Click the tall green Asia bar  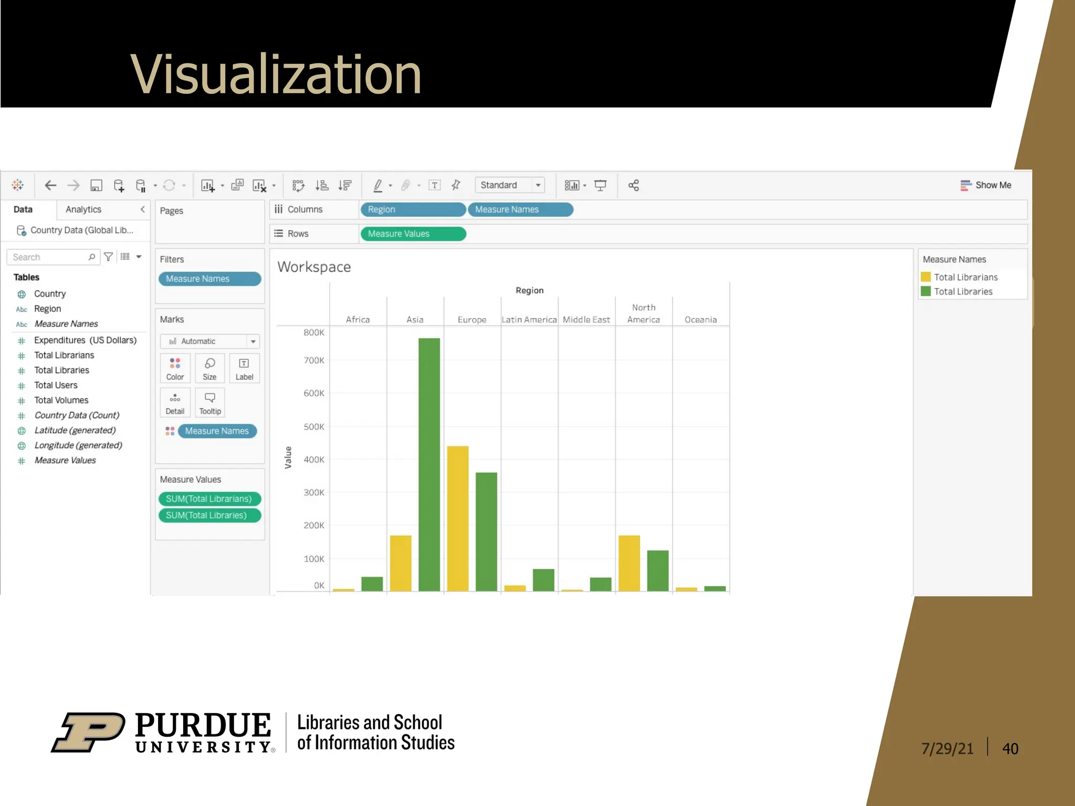(429, 464)
